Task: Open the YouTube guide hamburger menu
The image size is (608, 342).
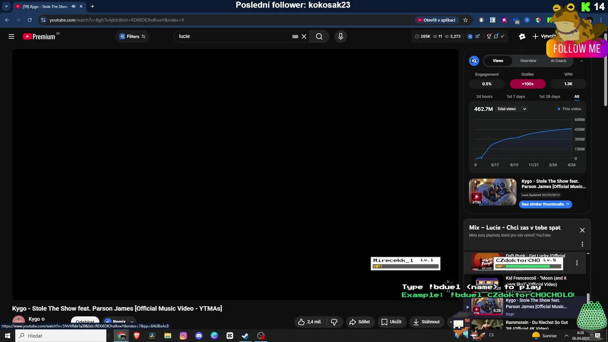Action: pyautogui.click(x=11, y=37)
